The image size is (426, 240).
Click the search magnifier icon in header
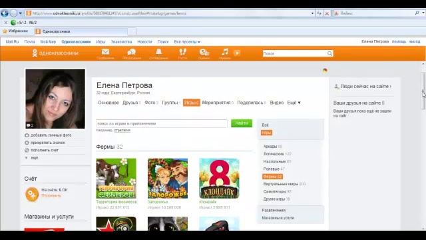point(329,53)
